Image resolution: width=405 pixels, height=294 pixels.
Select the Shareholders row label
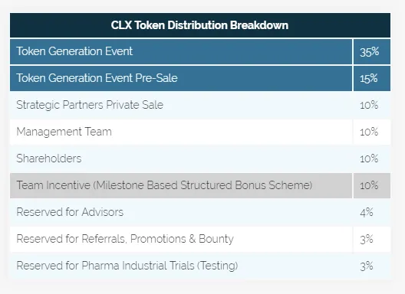[49, 158]
